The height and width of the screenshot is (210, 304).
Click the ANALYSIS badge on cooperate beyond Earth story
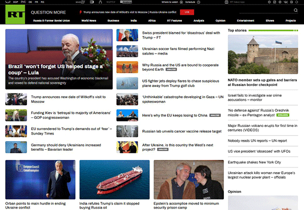(x=171, y=69)
